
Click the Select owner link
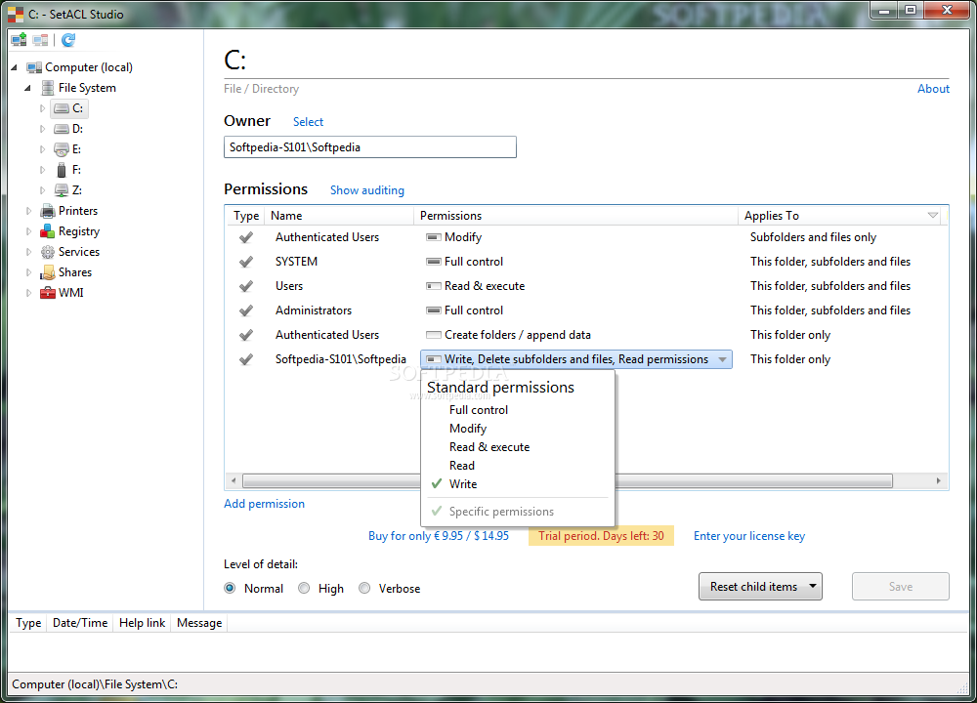(309, 122)
